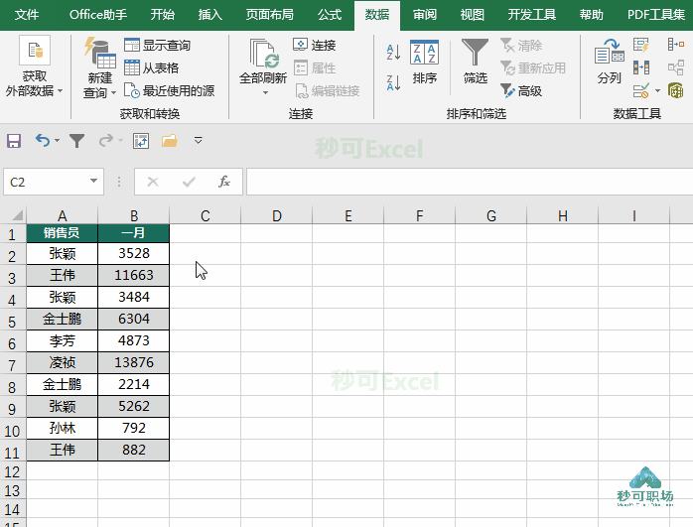Click the Refresh All (全部刷新) icon
This screenshot has height=527, width=693.
[263, 54]
